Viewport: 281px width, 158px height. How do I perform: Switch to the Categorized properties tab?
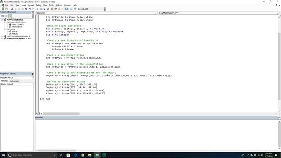point(14,81)
